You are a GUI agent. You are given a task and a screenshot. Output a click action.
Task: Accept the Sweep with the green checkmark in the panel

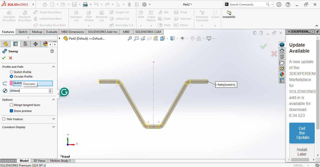click(4, 58)
